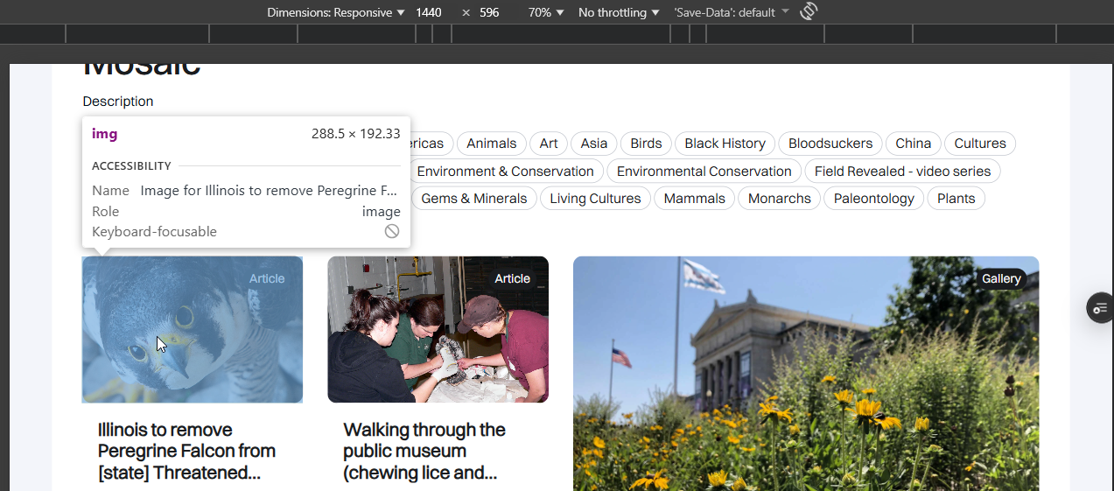Click the Article badge on the museum workers image
Viewport: 1114px width, 491px height.
coord(513,278)
